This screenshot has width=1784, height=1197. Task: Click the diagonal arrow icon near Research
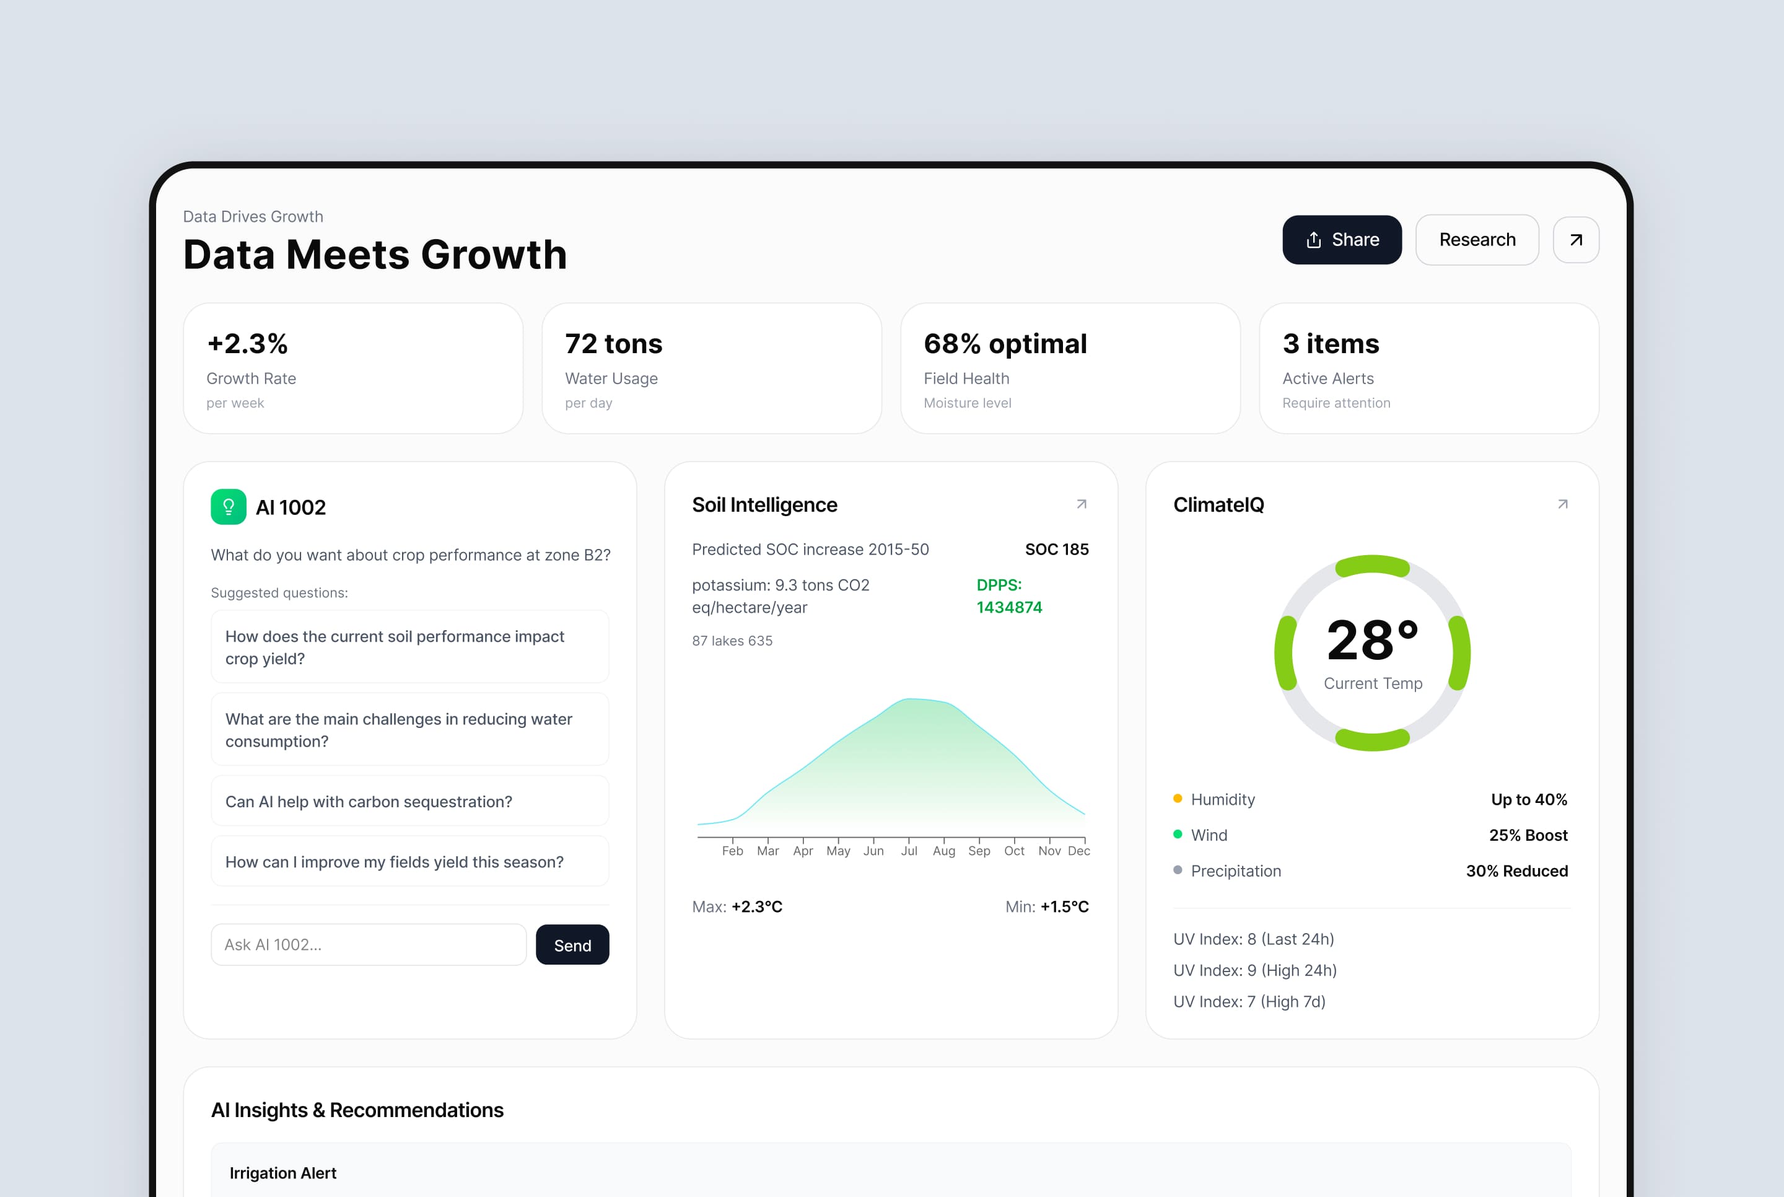pyautogui.click(x=1576, y=239)
